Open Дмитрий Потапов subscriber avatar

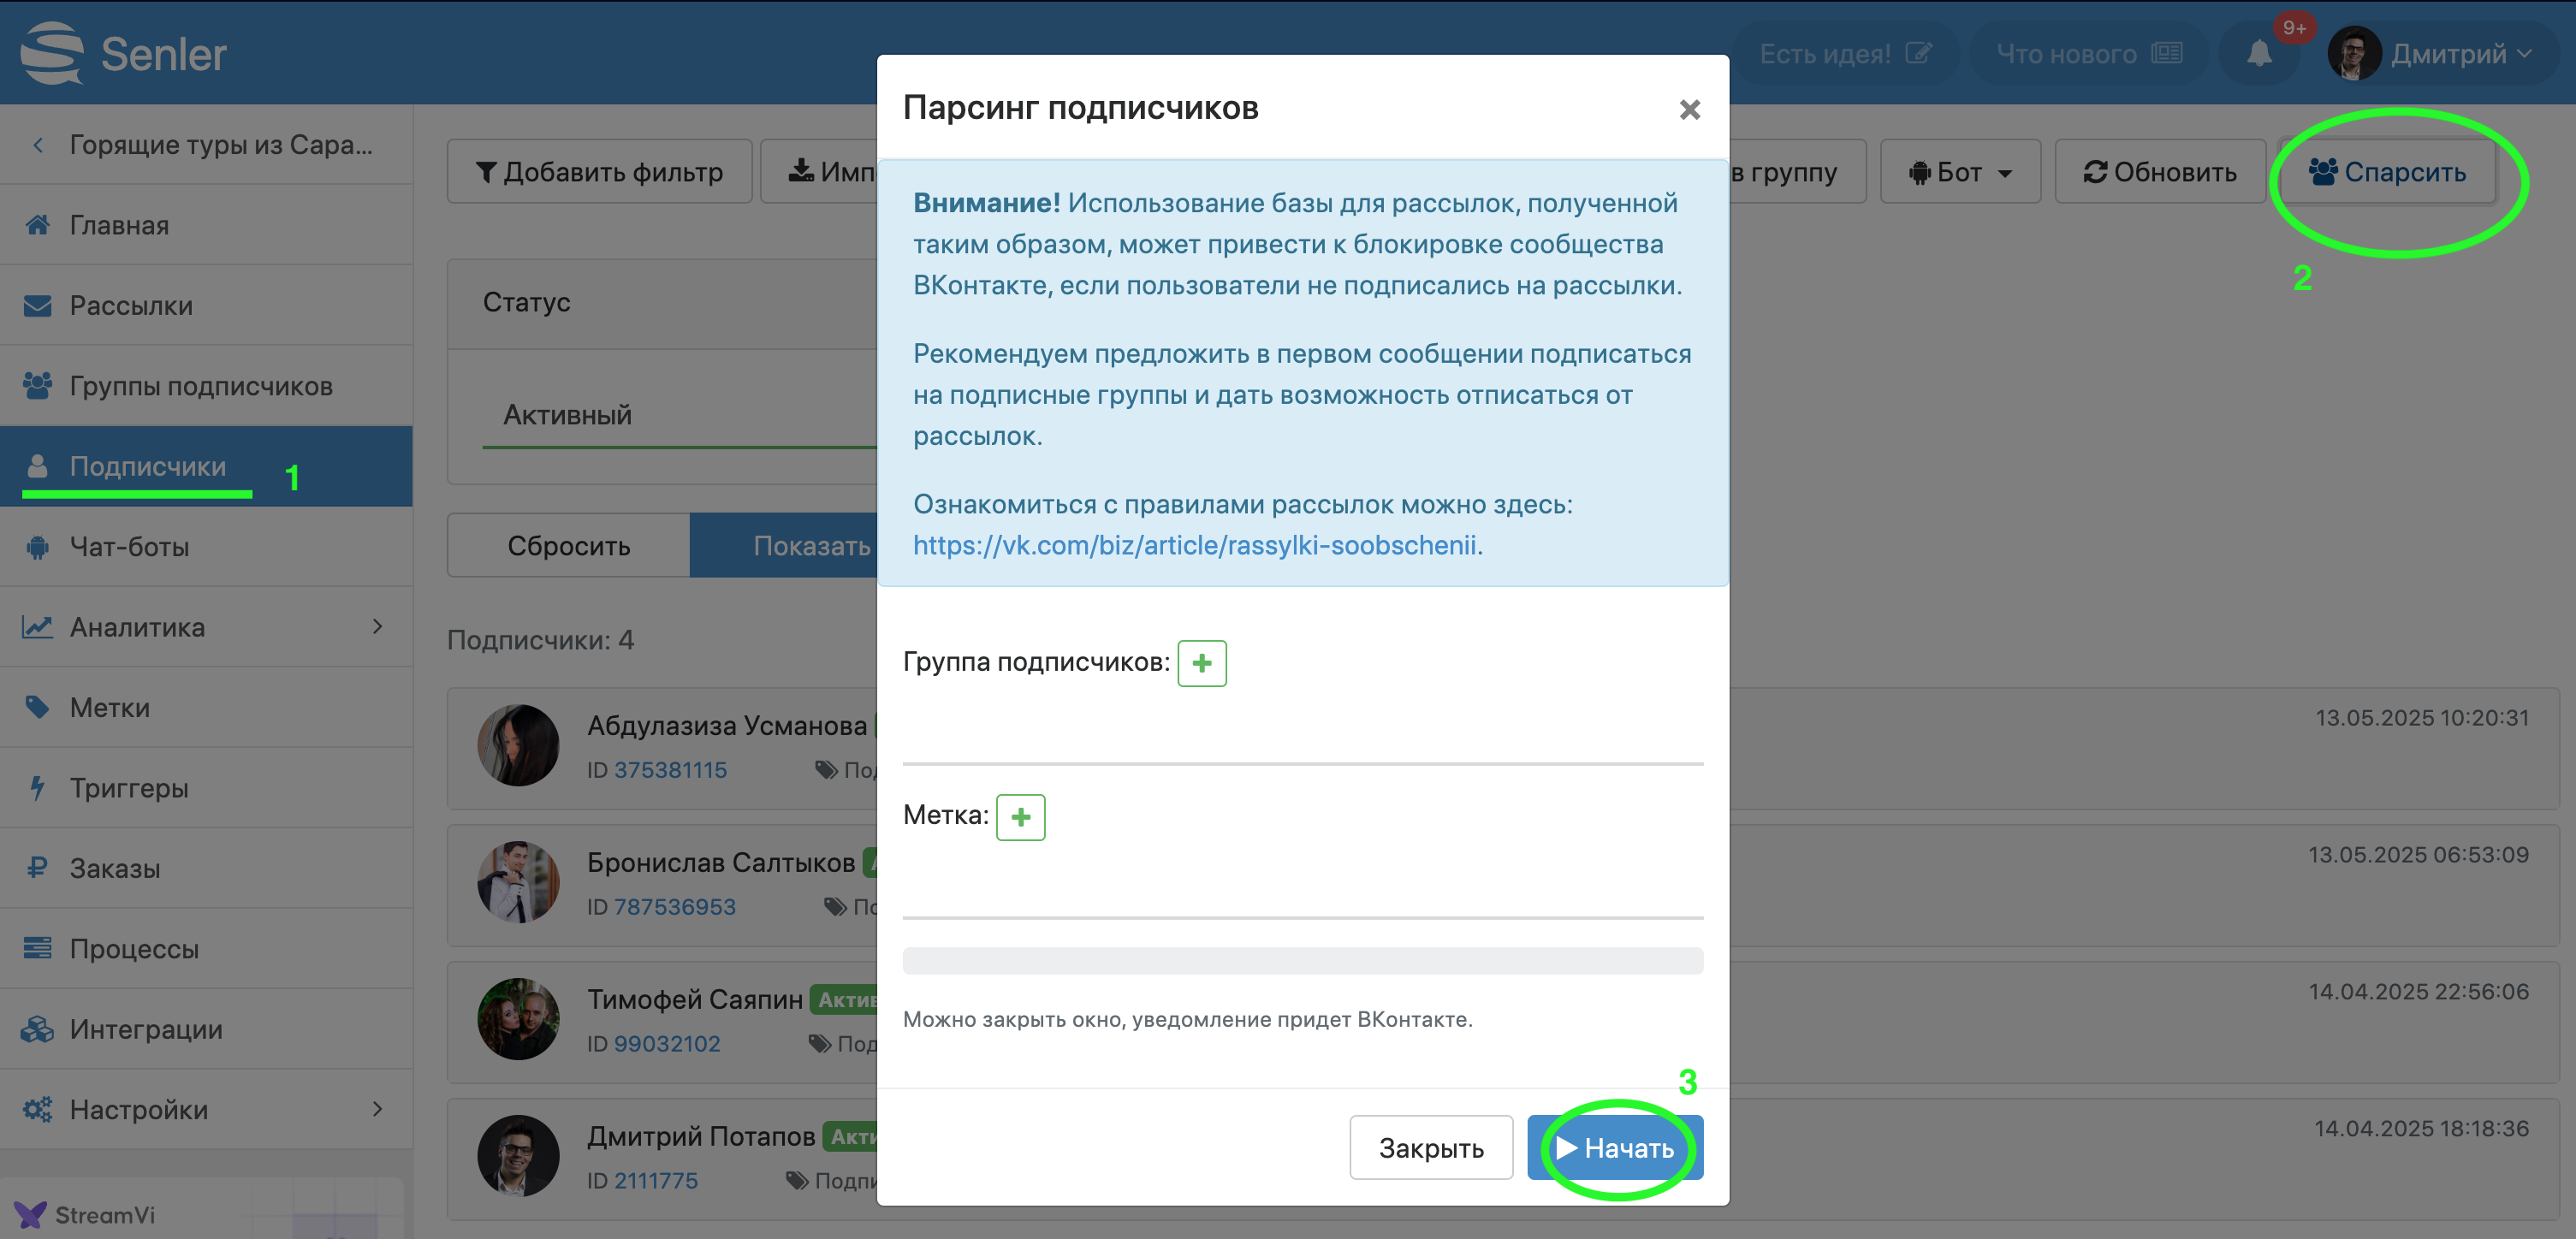tap(518, 1155)
